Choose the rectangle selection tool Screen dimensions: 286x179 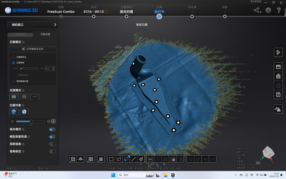click(111, 159)
